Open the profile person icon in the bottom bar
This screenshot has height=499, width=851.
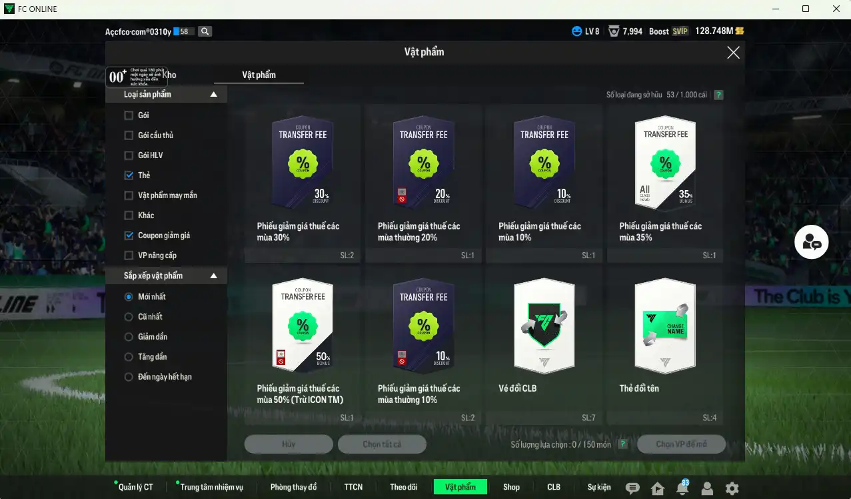click(x=707, y=488)
